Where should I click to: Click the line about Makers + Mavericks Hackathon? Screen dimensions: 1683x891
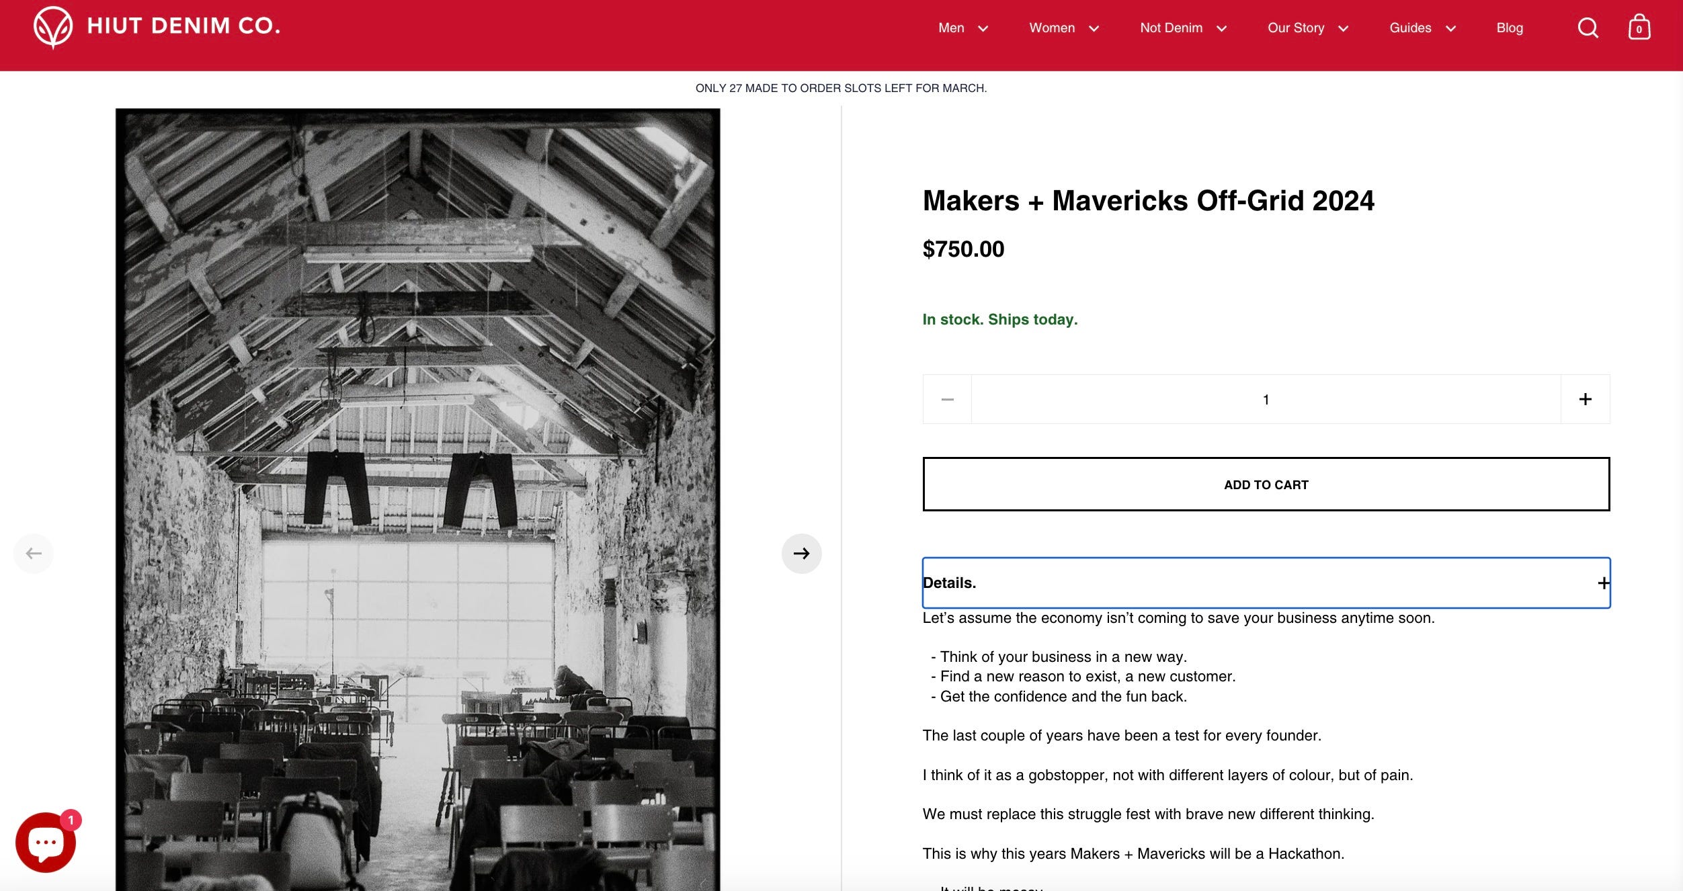click(1133, 854)
